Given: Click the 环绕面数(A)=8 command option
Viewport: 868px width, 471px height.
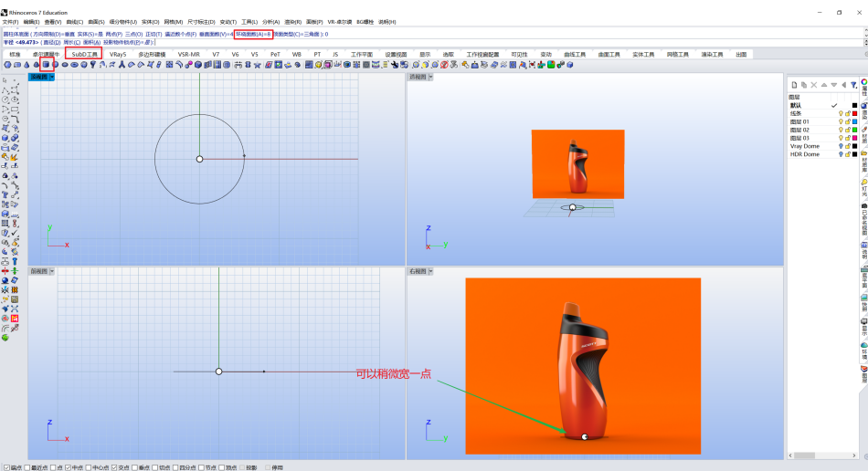Looking at the screenshot, I should [x=253, y=35].
